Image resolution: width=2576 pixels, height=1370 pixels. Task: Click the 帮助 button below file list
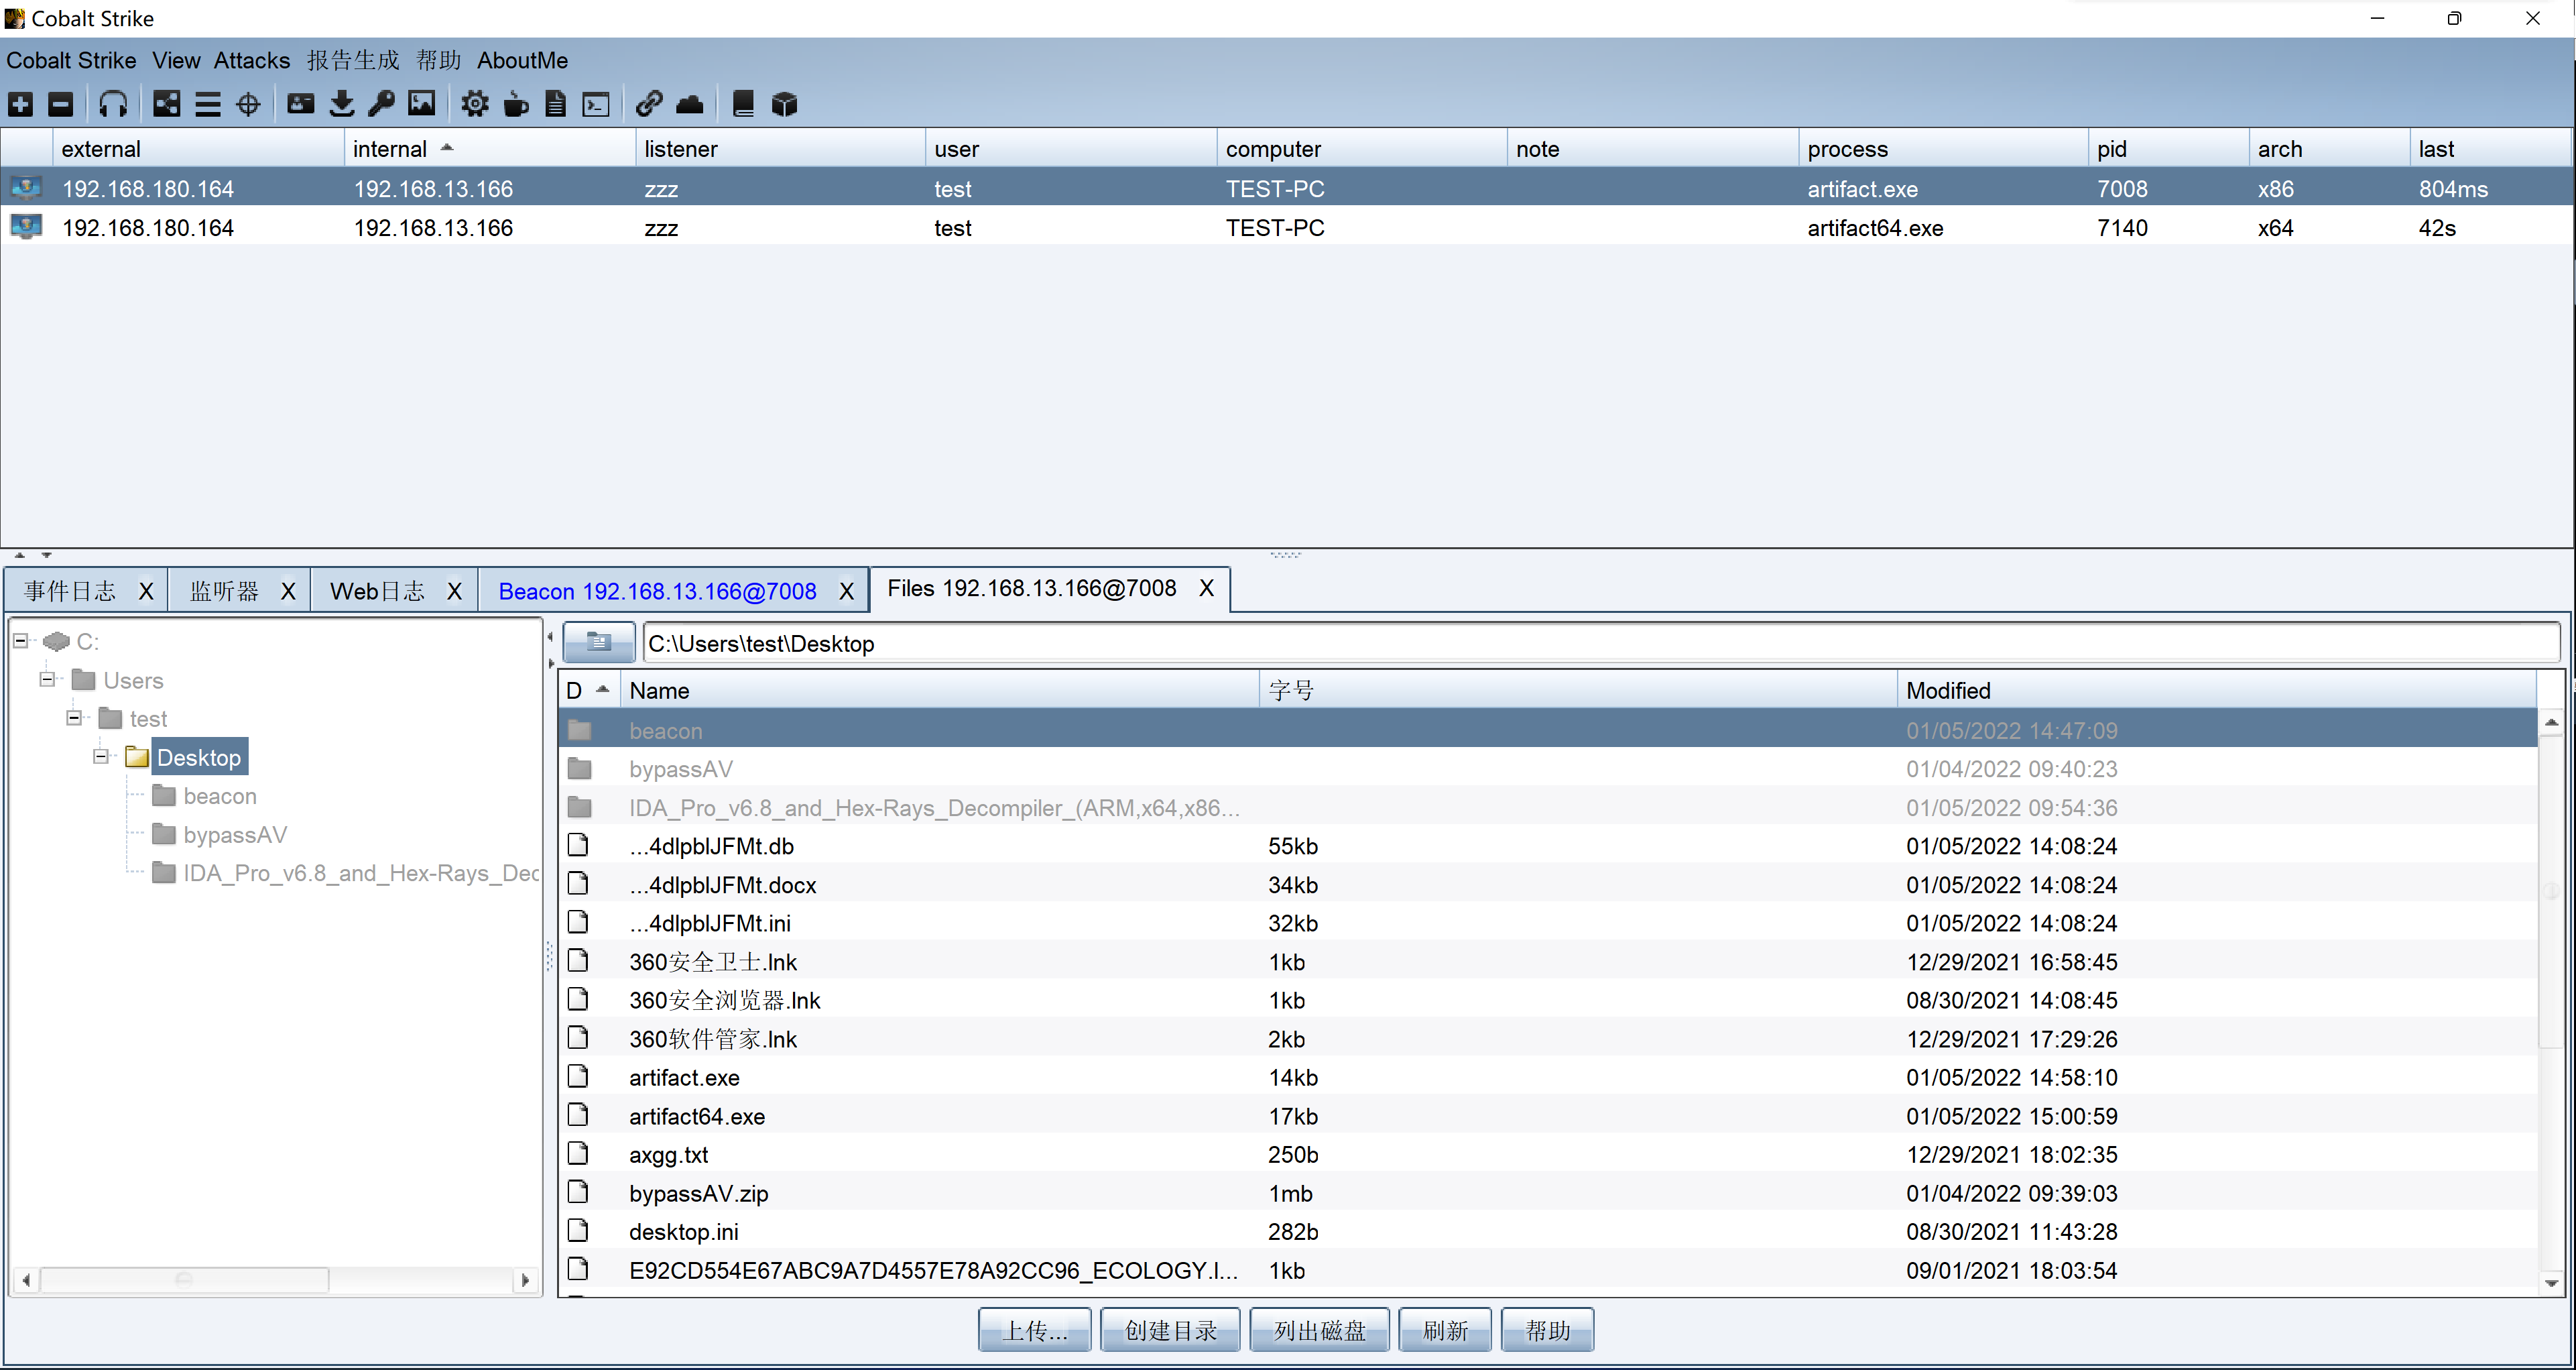(x=1547, y=1330)
